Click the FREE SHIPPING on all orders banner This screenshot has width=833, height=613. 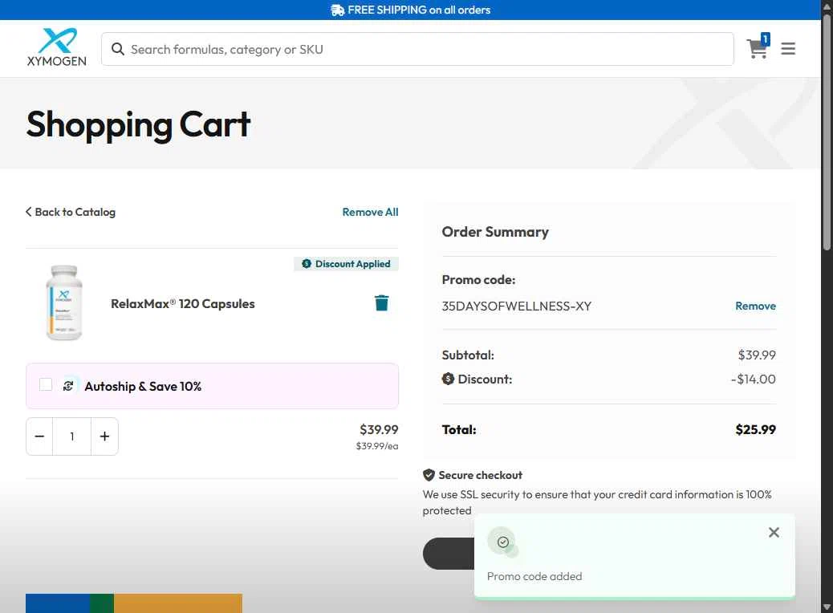coord(410,10)
